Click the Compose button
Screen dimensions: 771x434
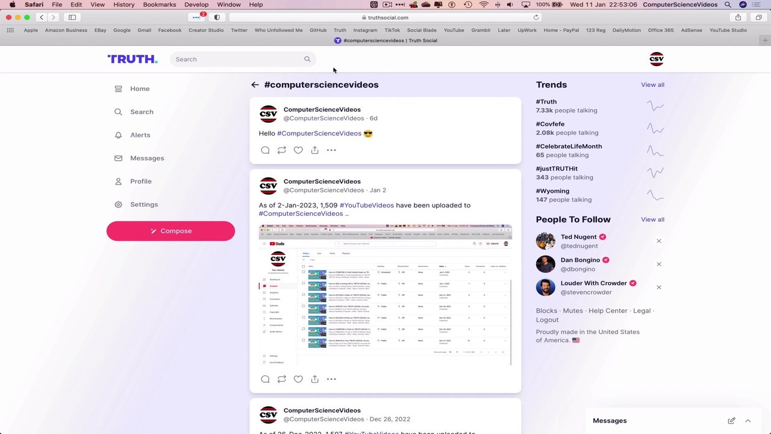[x=170, y=231]
